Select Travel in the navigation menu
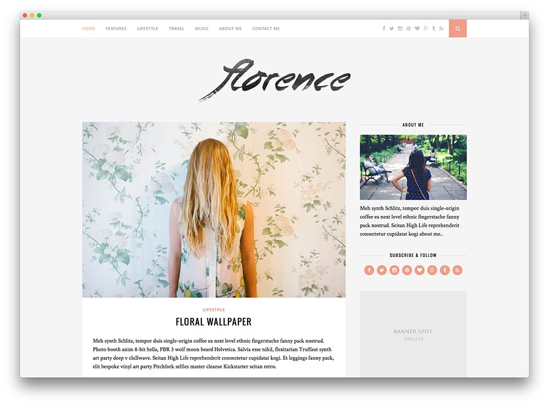The height and width of the screenshot is (406, 549). 176,29
